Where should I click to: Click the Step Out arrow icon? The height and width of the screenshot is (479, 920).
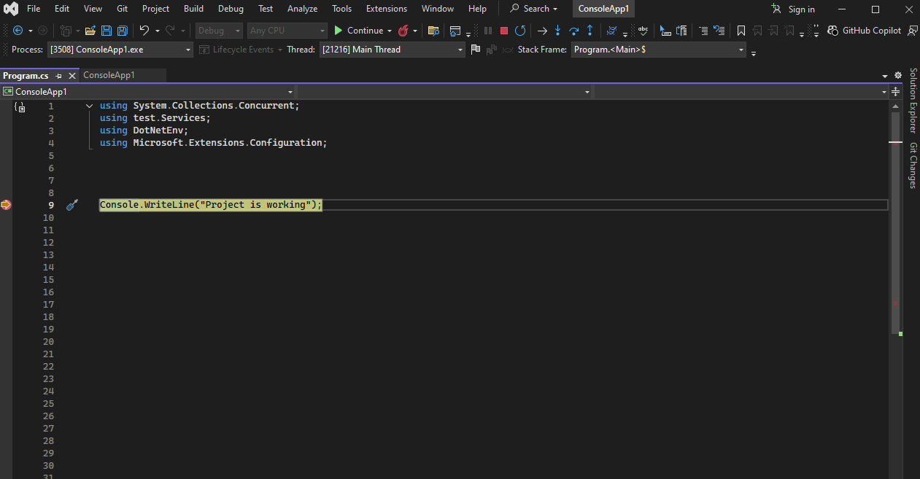point(590,31)
